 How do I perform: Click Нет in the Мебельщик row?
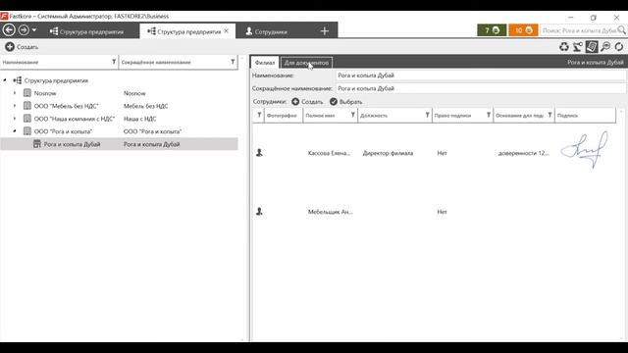pos(442,212)
